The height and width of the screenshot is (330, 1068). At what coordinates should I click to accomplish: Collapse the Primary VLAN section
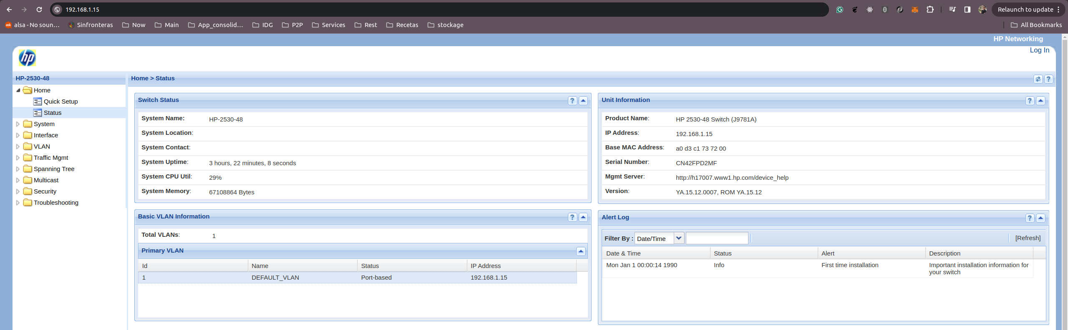point(581,251)
